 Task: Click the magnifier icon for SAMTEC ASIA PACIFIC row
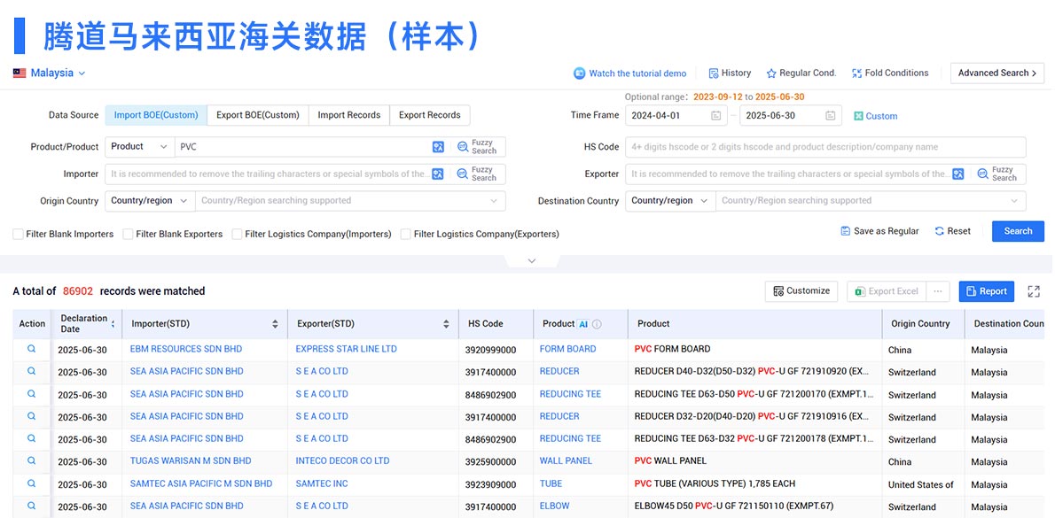click(31, 483)
